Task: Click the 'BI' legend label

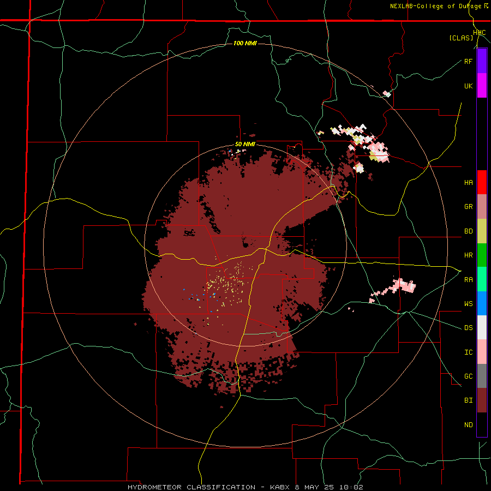Action: [x=468, y=400]
